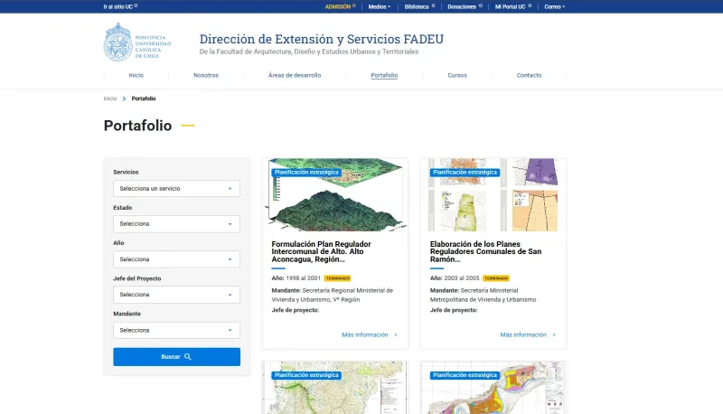Open Elaboración de los Planes Reguladores title
The height and width of the screenshot is (414, 723).
(x=485, y=251)
